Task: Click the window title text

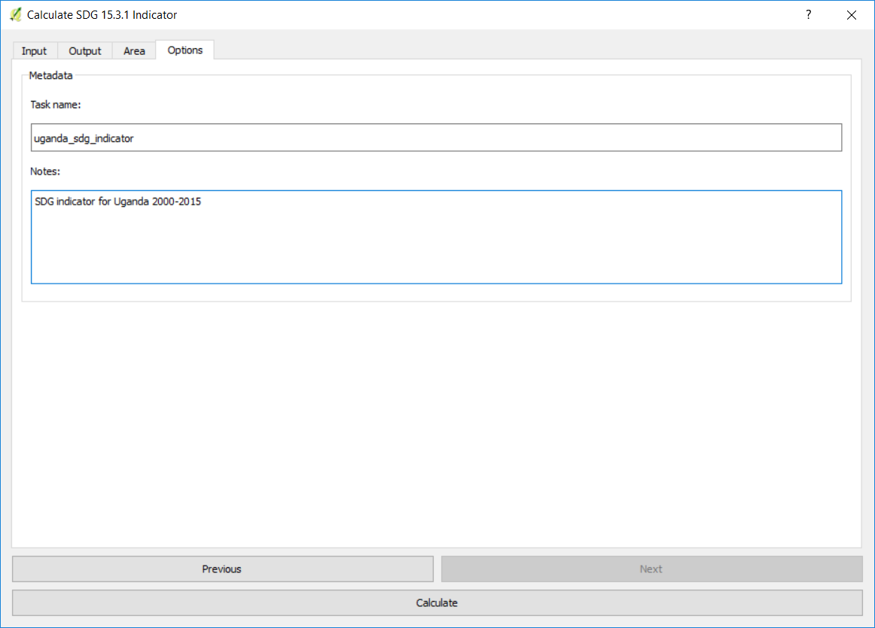Action: coord(102,14)
